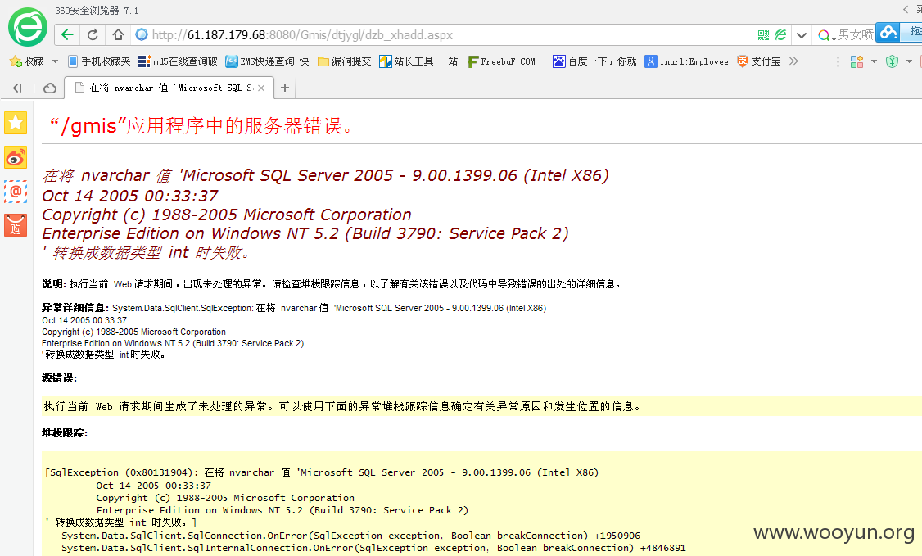Click the "/gmis"应用程序中的服务器错误 heading
This screenshot has width=922, height=556.
[x=201, y=125]
